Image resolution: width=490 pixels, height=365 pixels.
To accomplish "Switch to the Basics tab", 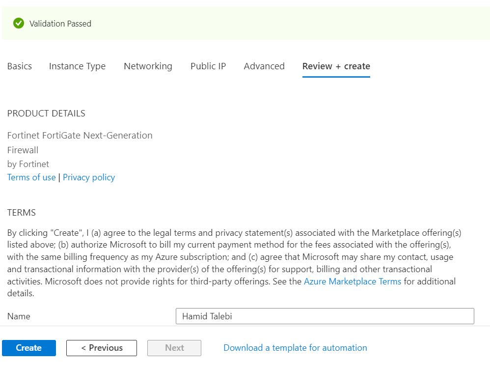I will pos(19,66).
